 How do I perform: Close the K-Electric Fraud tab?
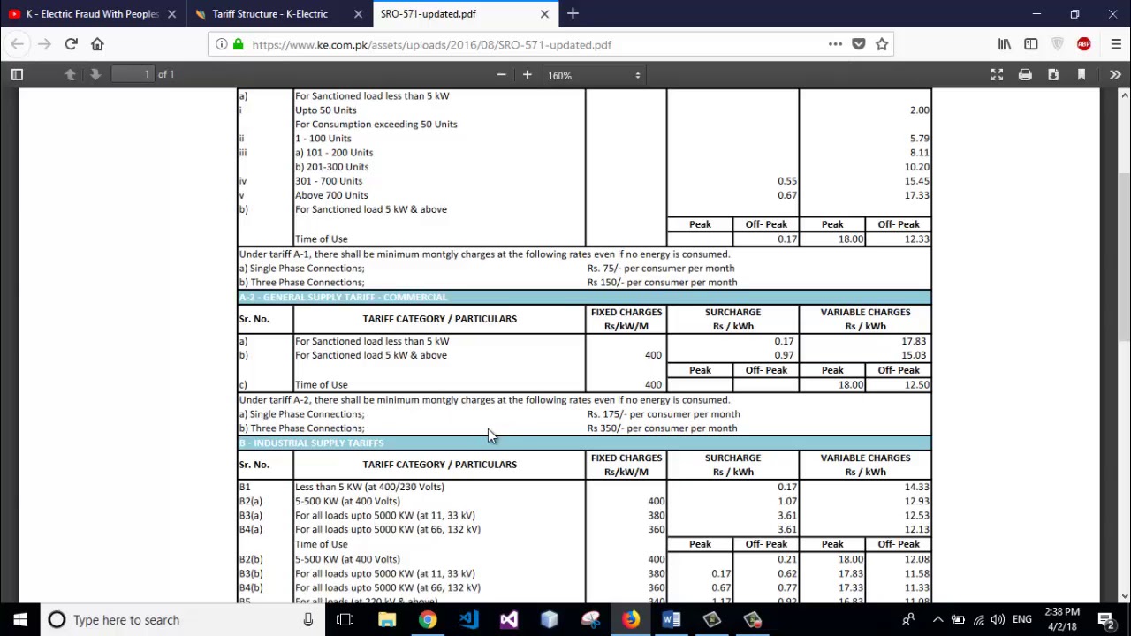(x=171, y=14)
